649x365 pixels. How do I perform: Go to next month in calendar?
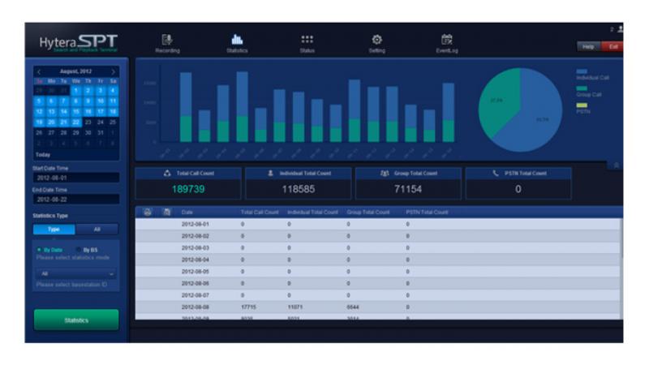click(113, 71)
